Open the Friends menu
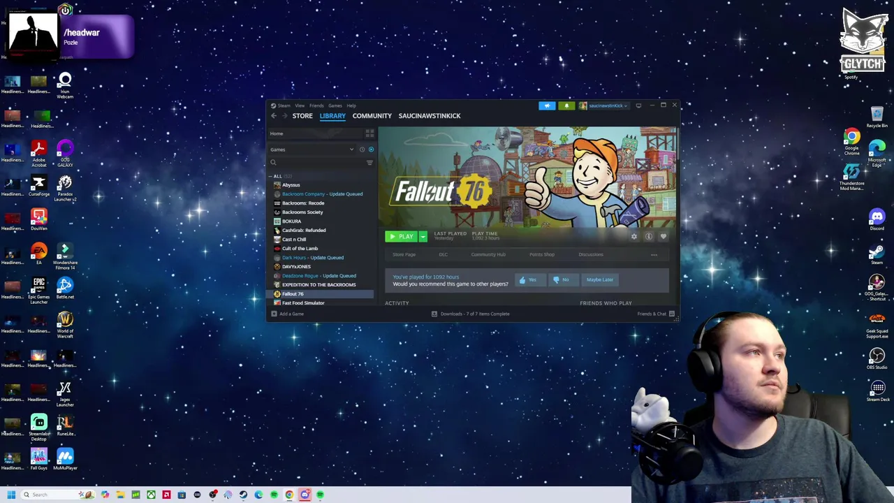 [x=316, y=105]
